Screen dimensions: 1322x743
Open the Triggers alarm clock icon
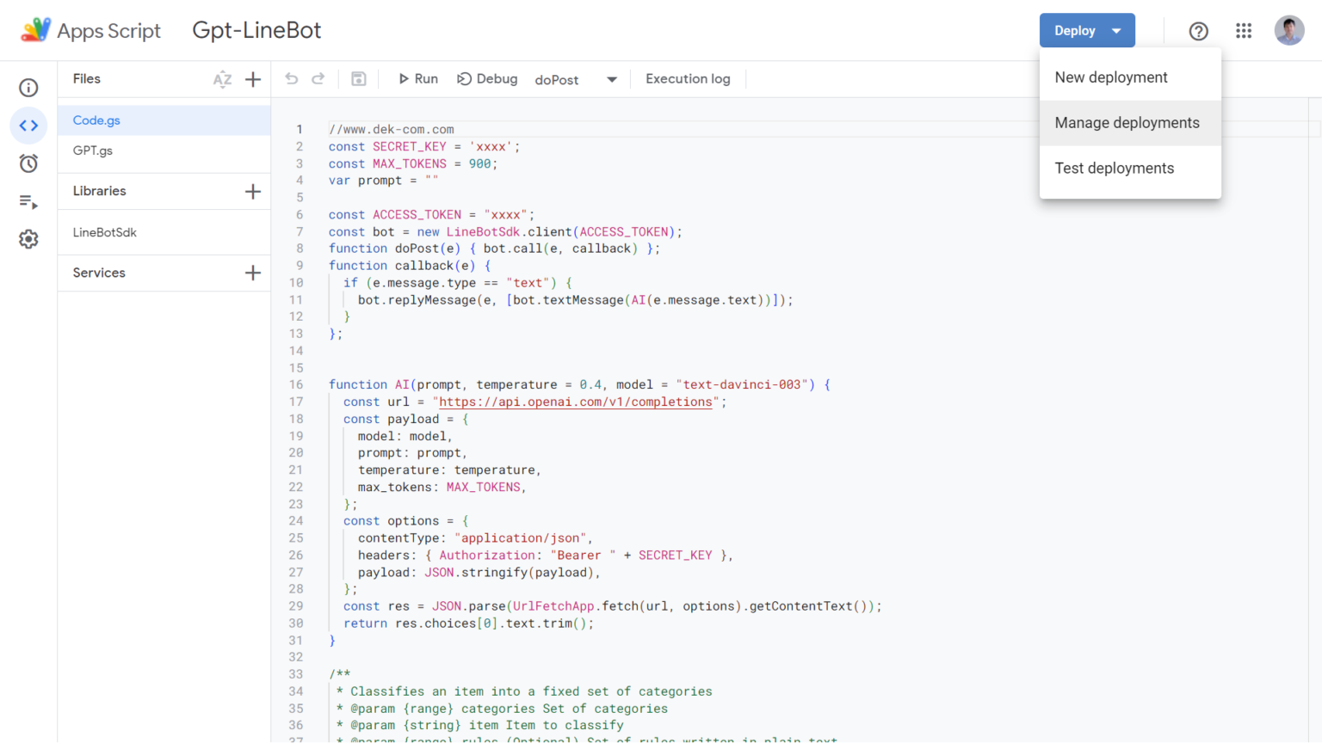click(28, 163)
